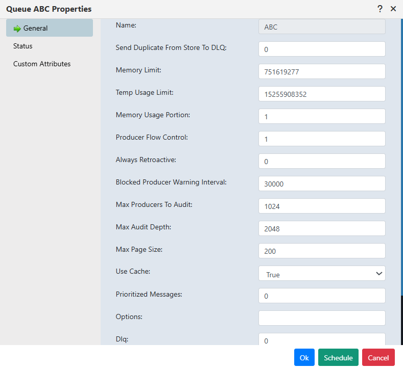The height and width of the screenshot is (369, 403).
Task: Switch to the Status section
Action: click(23, 46)
